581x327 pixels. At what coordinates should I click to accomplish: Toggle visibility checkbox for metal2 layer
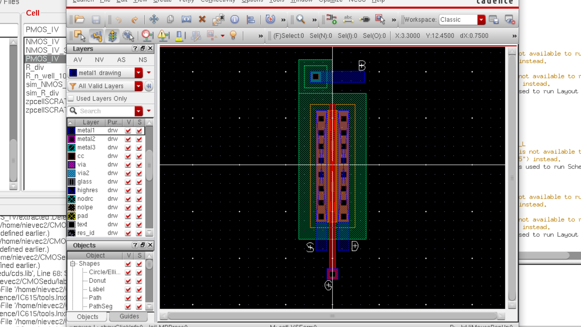pos(128,139)
